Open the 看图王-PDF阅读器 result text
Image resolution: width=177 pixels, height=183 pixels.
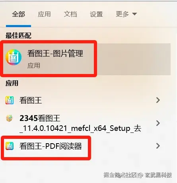point(51,146)
